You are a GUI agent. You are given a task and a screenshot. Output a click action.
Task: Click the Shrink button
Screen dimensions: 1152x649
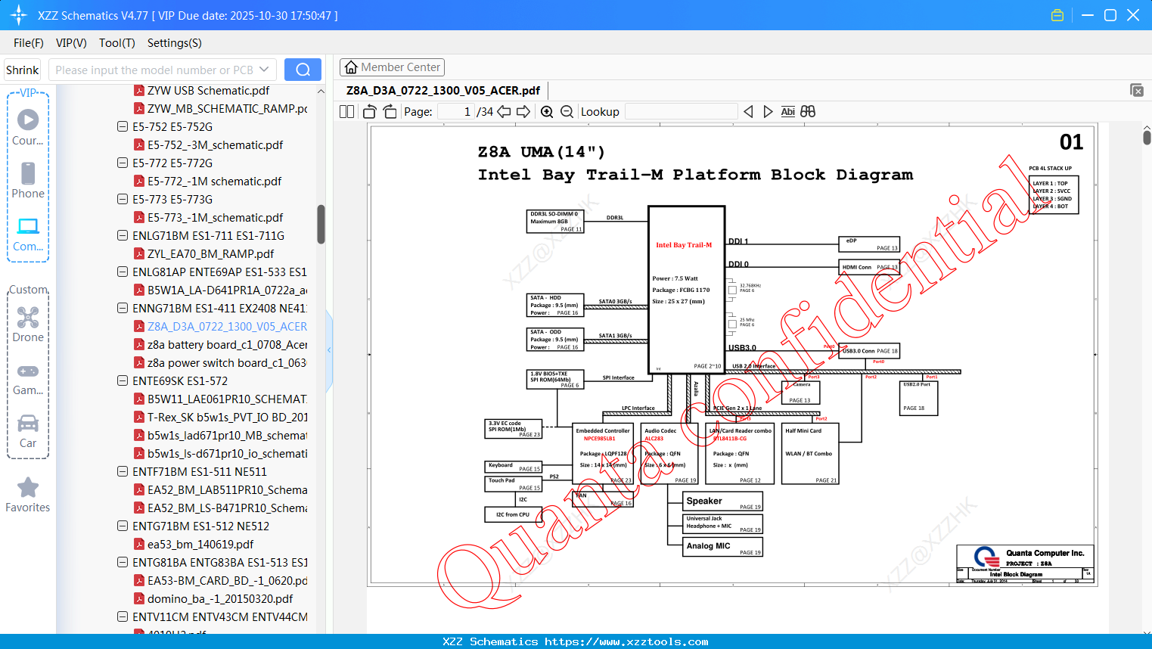point(23,70)
